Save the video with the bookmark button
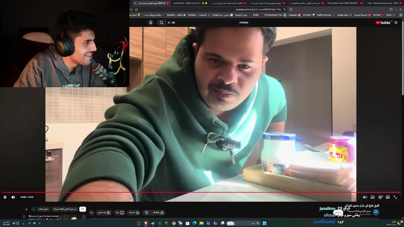The height and width of the screenshot is (227, 404). click(x=120, y=212)
